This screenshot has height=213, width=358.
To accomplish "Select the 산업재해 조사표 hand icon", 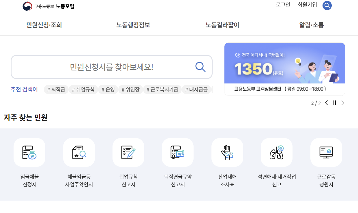I will point(227,152).
